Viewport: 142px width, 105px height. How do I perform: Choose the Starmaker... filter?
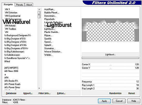[x=50, y=49]
